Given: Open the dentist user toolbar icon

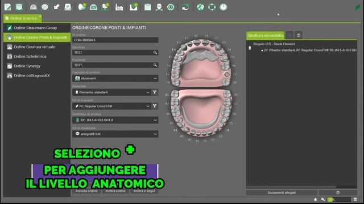Looking at the screenshot, I should [159, 7].
